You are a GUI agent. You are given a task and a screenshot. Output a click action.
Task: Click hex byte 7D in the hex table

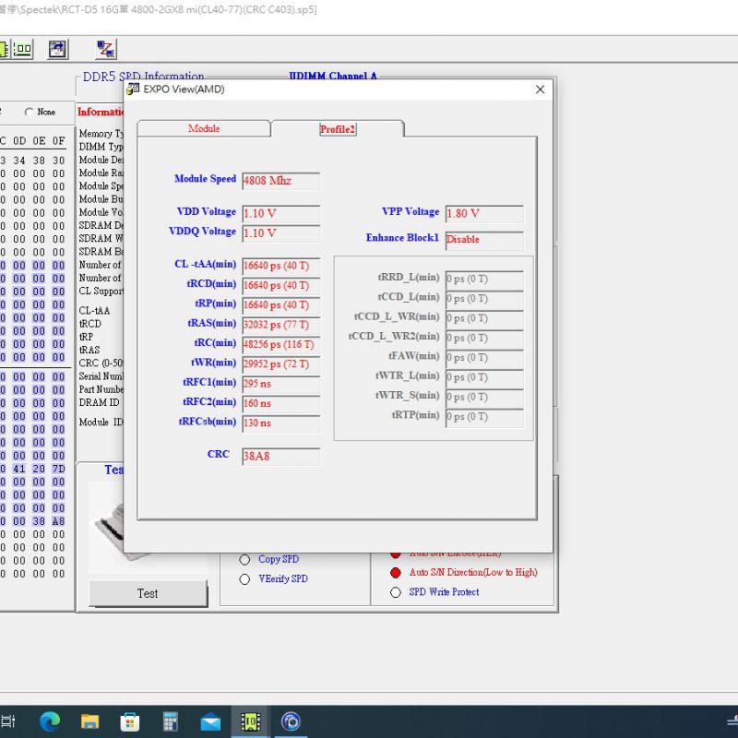[58, 470]
